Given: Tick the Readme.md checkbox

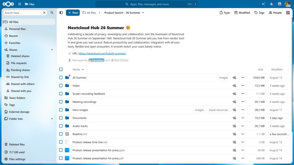Looking at the screenshot, I should pos(61,134).
